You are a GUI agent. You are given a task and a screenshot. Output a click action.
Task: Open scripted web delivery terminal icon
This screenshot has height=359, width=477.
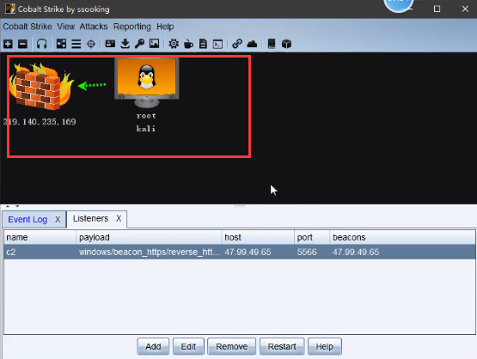217,45
